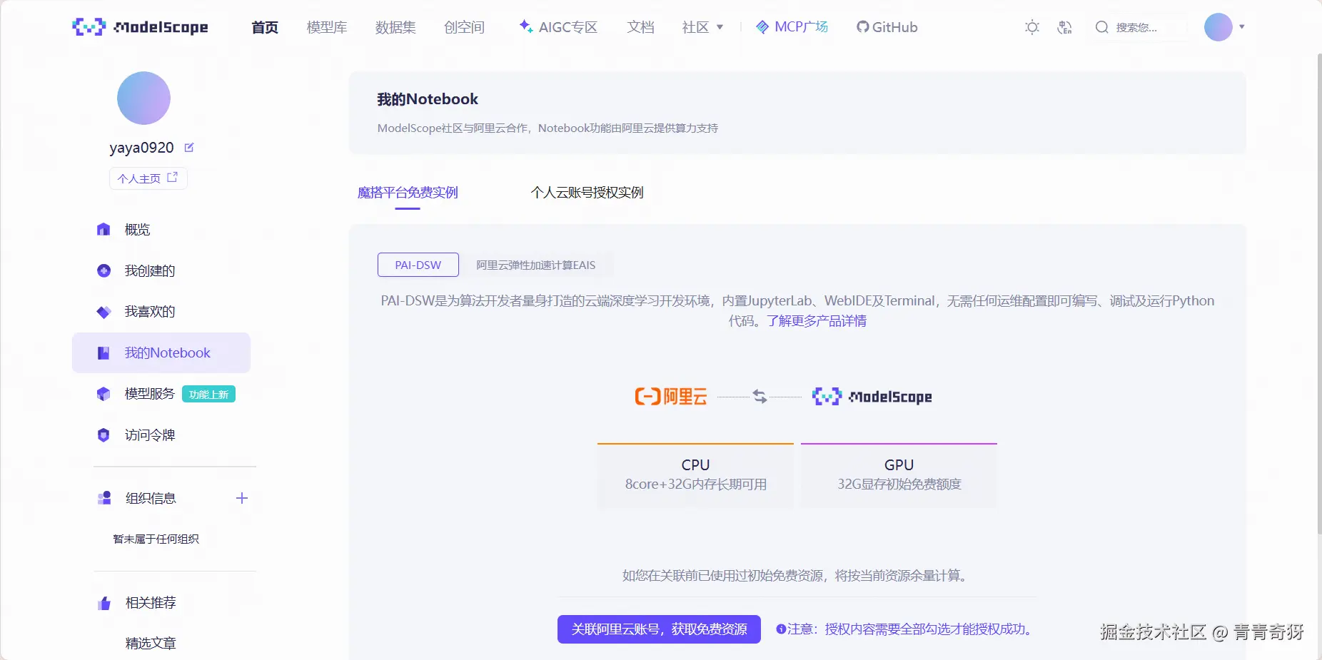Screen dimensions: 1322x660
Task: Switch language with the translate icon
Action: pyautogui.click(x=1064, y=27)
